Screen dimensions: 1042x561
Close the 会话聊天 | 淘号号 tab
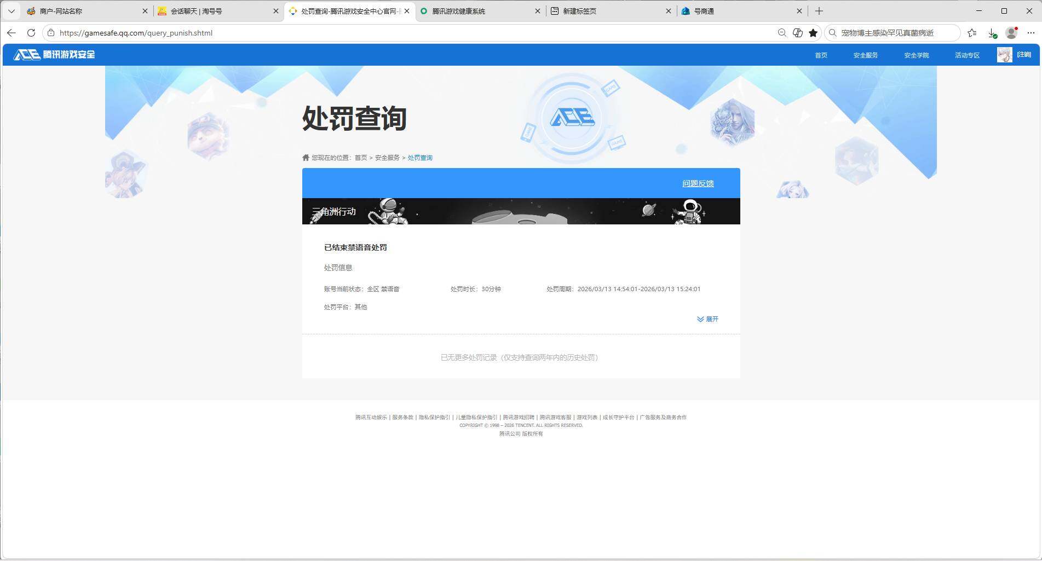pos(276,11)
